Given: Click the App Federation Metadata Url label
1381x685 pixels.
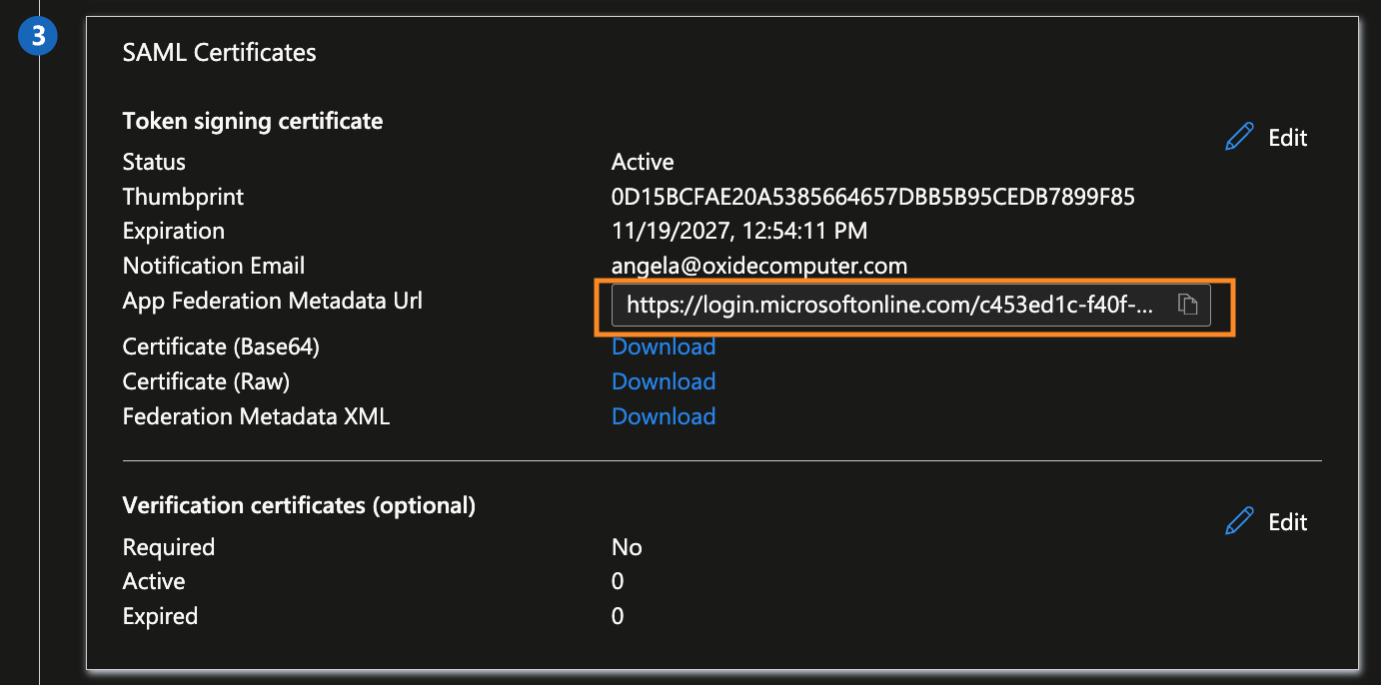Looking at the screenshot, I should point(272,301).
